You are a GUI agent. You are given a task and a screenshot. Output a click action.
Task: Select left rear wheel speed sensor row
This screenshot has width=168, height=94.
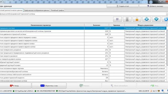click(x=83, y=44)
